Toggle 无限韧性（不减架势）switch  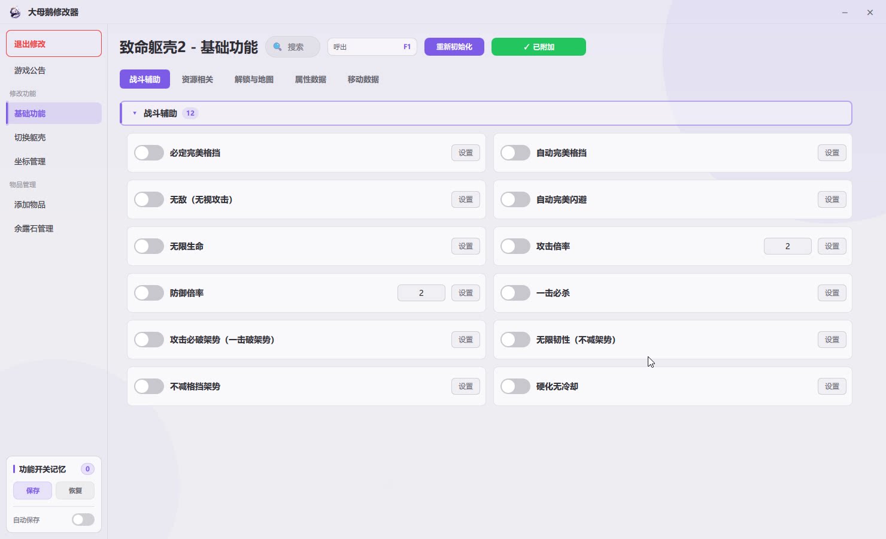click(x=515, y=340)
